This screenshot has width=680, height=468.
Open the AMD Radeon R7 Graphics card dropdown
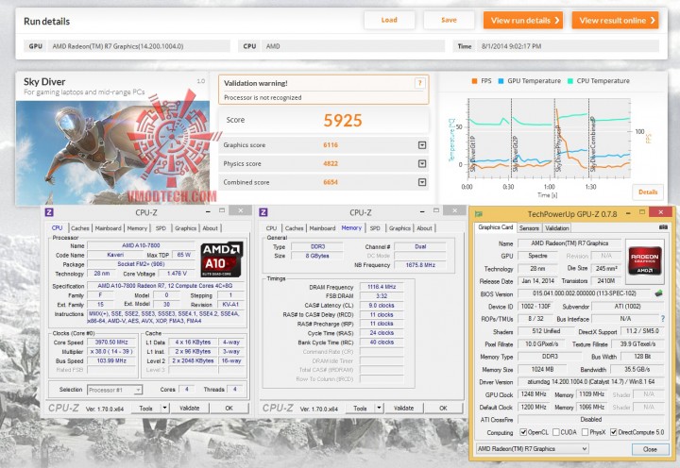coord(532,449)
